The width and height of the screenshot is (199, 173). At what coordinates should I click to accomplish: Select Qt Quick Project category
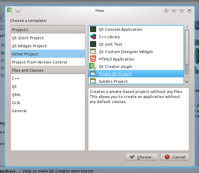(x=48, y=38)
